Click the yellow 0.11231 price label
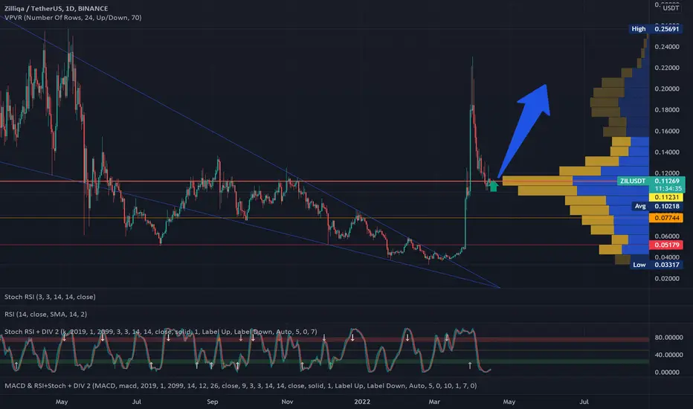Image resolution: width=693 pixels, height=409 pixels. [x=666, y=197]
